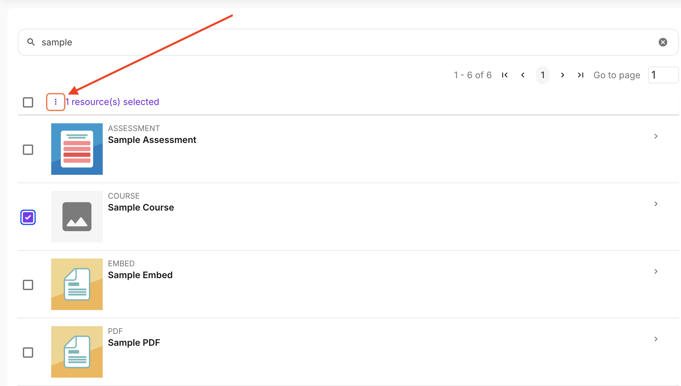Click the search field containing sample
Viewport: 681px width, 386px height.
[348, 42]
